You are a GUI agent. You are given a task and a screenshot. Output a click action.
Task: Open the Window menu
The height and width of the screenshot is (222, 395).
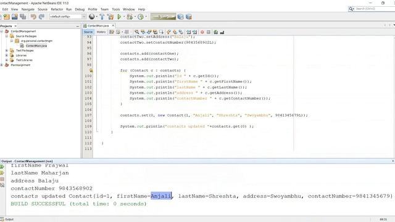click(x=129, y=9)
